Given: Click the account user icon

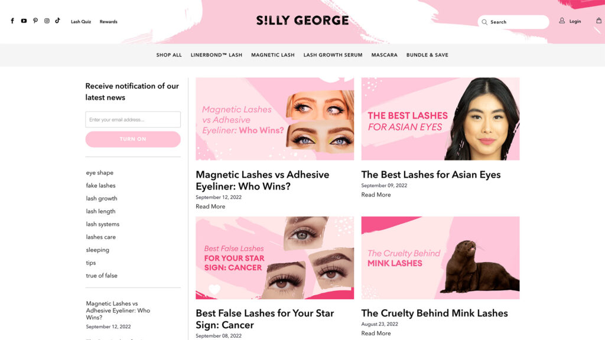Looking at the screenshot, I should [x=562, y=21].
